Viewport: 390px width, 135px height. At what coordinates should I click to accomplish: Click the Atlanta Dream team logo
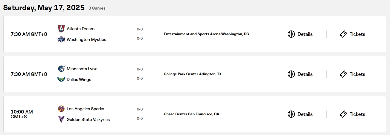pyautogui.click(x=61, y=29)
